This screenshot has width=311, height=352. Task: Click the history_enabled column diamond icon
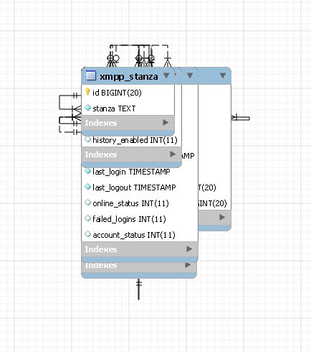88,139
